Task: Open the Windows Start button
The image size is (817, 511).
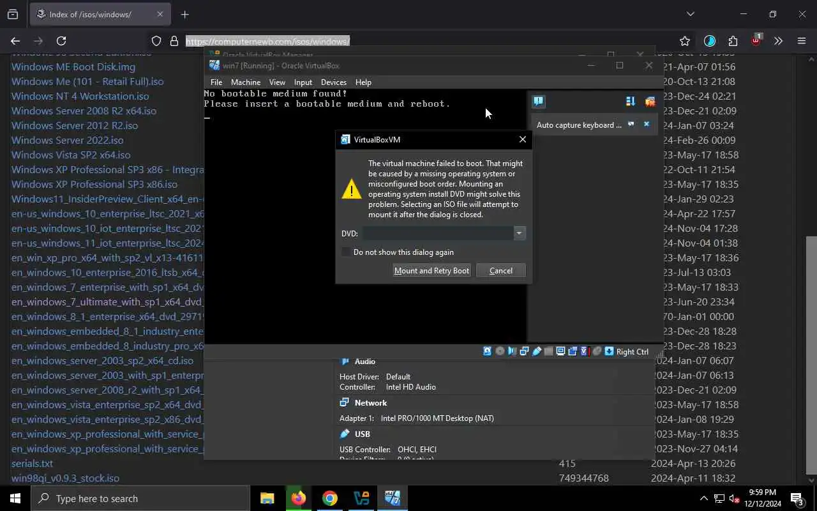Action: pos(15,498)
